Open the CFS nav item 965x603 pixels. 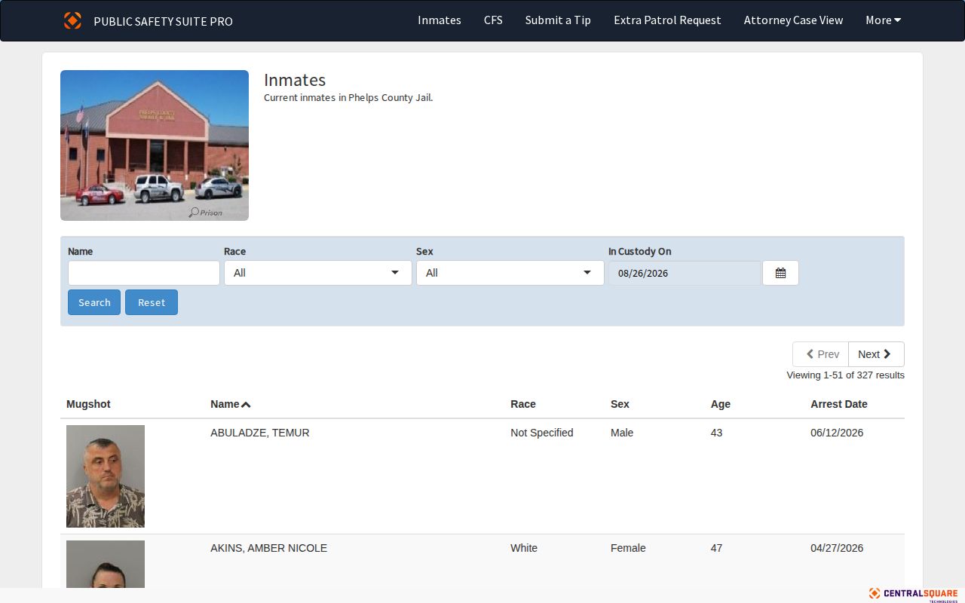493,20
